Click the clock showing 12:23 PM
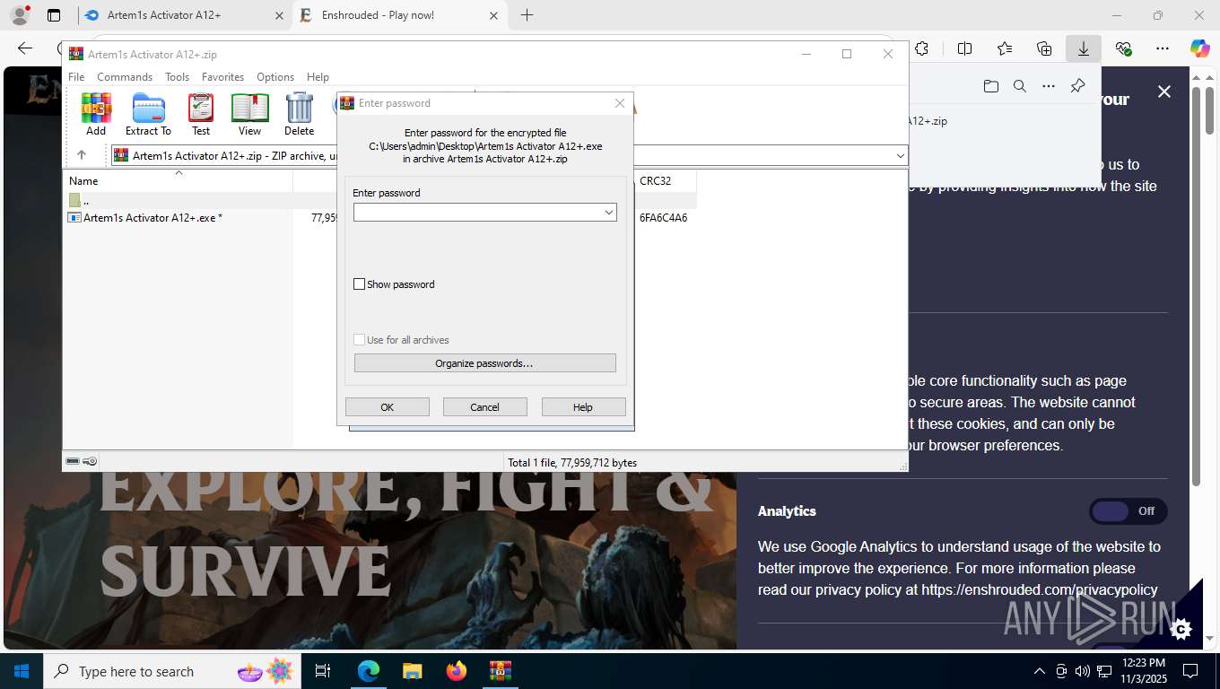The height and width of the screenshot is (689, 1220). click(1143, 663)
